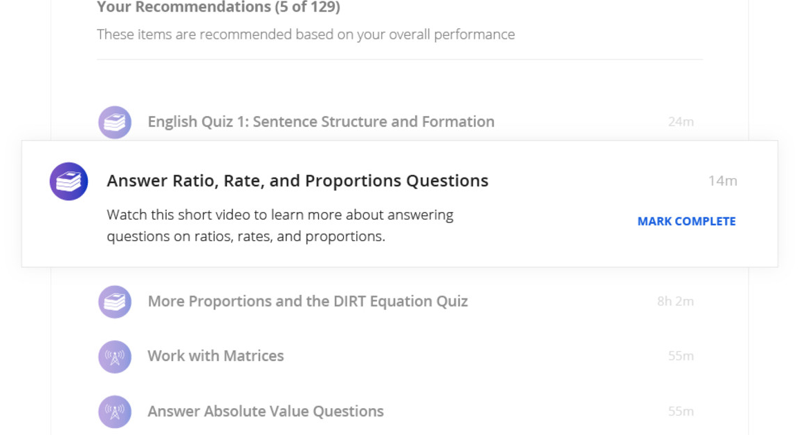Open More Proportions and the DIRT Equation Quiz

coord(308,302)
